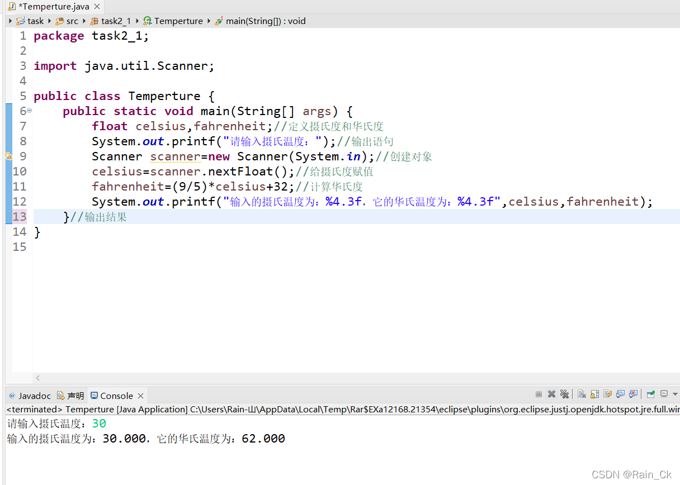Toggle Scroll Lock in the Console
The height and width of the screenshot is (485, 680).
[x=594, y=394]
